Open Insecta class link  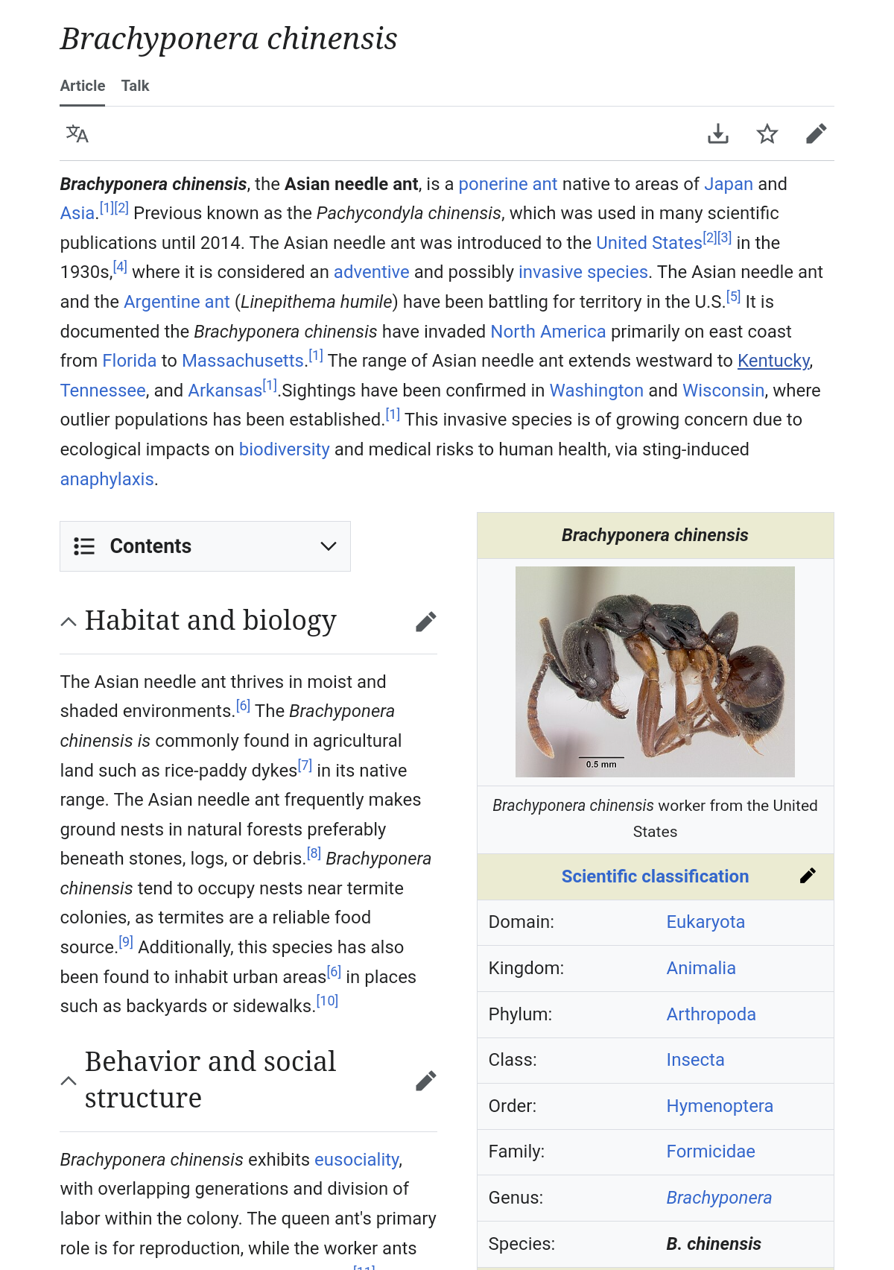[695, 1060]
